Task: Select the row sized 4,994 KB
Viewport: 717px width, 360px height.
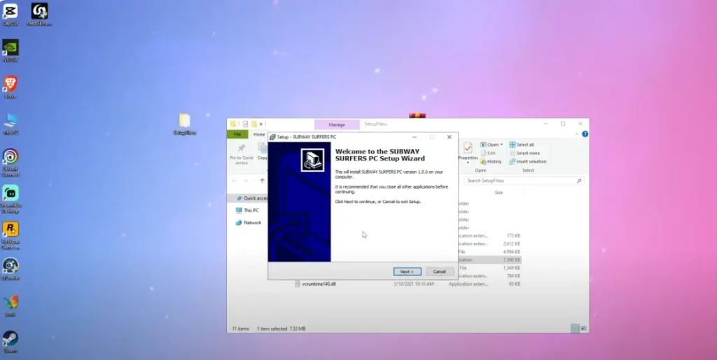Action: click(488, 251)
